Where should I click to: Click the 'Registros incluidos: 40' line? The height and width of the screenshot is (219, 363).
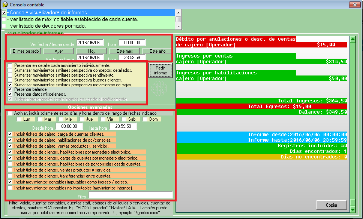[261, 146]
